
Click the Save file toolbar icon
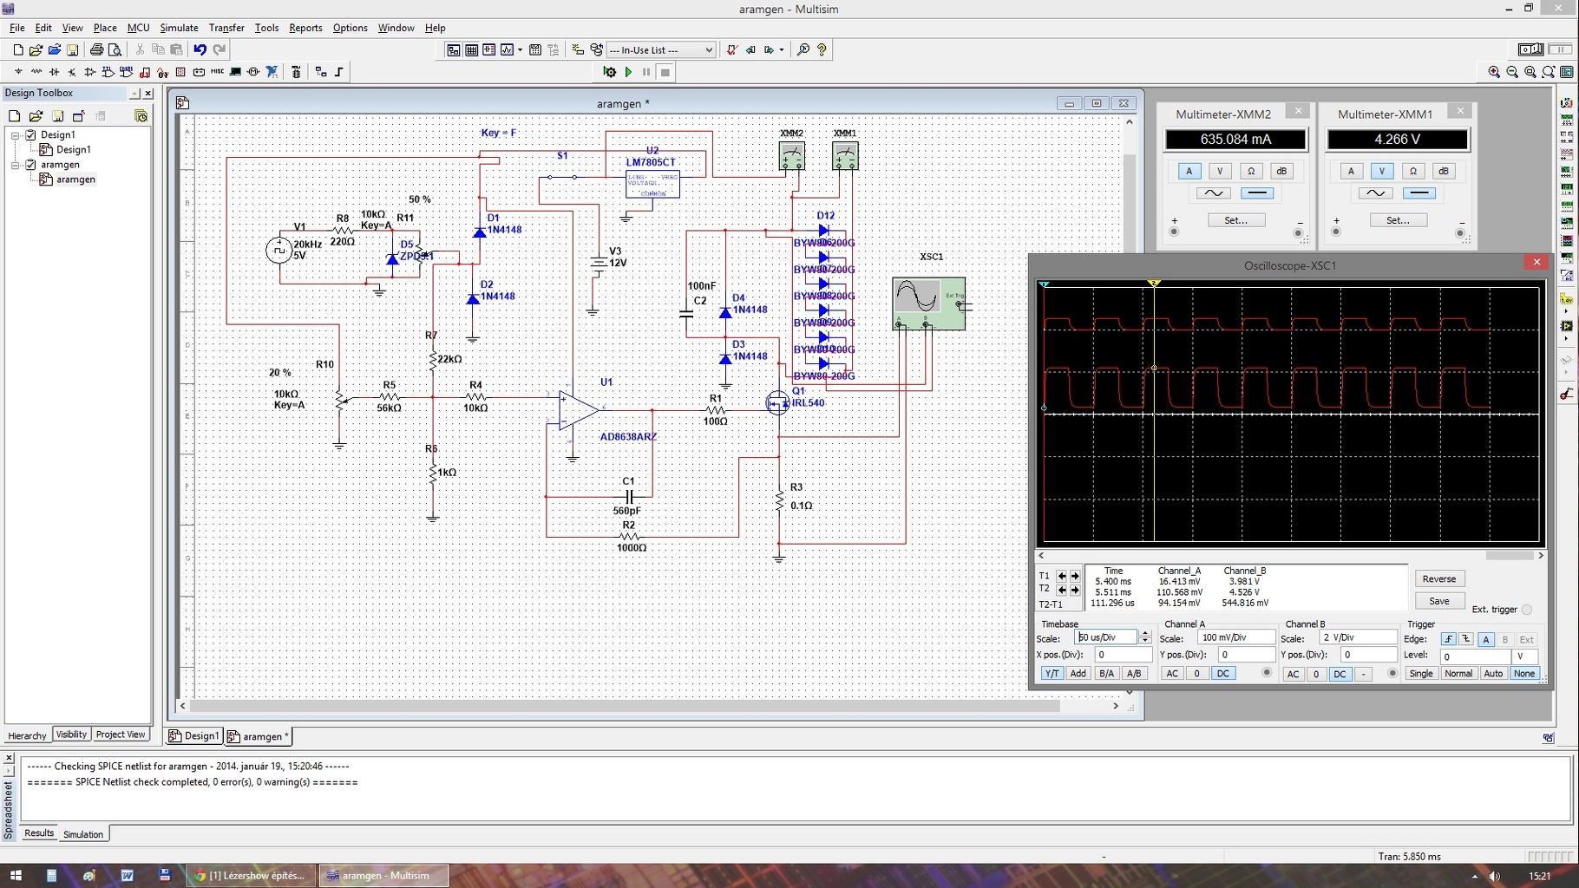tap(73, 50)
